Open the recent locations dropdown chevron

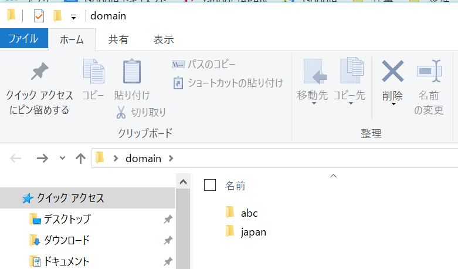tap(62, 158)
